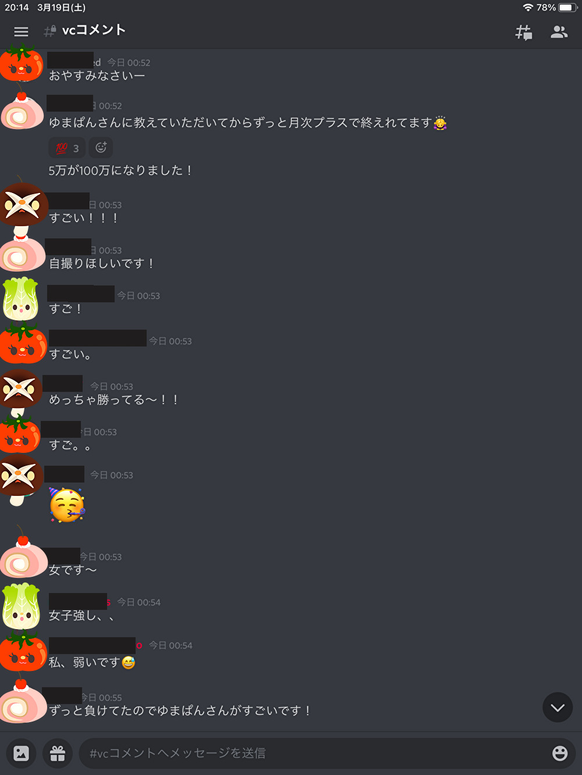Toggle the 100 reaction with count 3
The width and height of the screenshot is (582, 775).
point(67,148)
